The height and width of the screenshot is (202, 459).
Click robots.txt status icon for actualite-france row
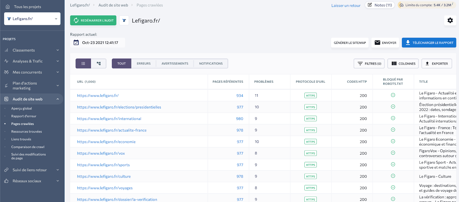pyautogui.click(x=393, y=130)
